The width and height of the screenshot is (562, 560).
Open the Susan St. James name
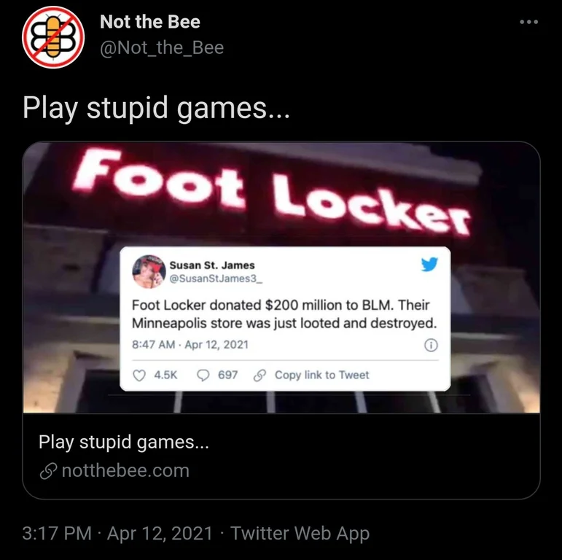pyautogui.click(x=212, y=265)
